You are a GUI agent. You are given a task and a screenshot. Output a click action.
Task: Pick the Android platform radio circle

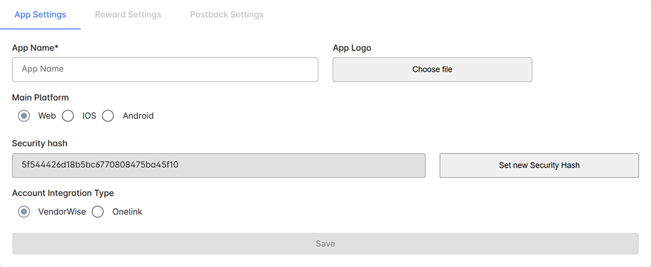(108, 116)
